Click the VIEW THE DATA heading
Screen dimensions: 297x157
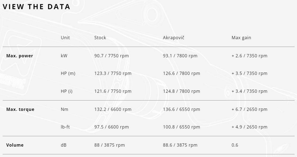tap(36, 7)
